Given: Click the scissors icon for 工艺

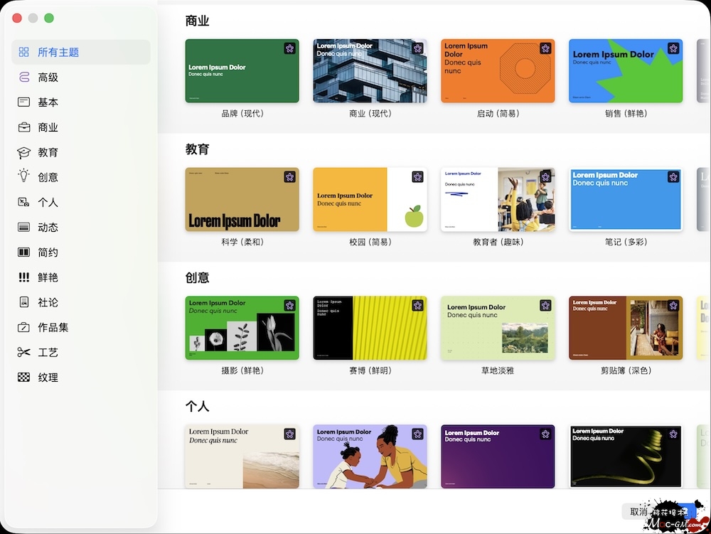Looking at the screenshot, I should pos(24,352).
